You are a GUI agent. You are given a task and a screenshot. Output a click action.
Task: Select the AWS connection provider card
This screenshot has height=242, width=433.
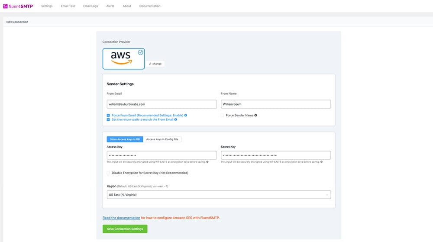click(123, 59)
